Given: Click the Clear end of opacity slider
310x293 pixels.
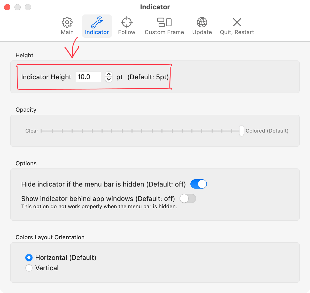Looking at the screenshot, I should (x=42, y=131).
